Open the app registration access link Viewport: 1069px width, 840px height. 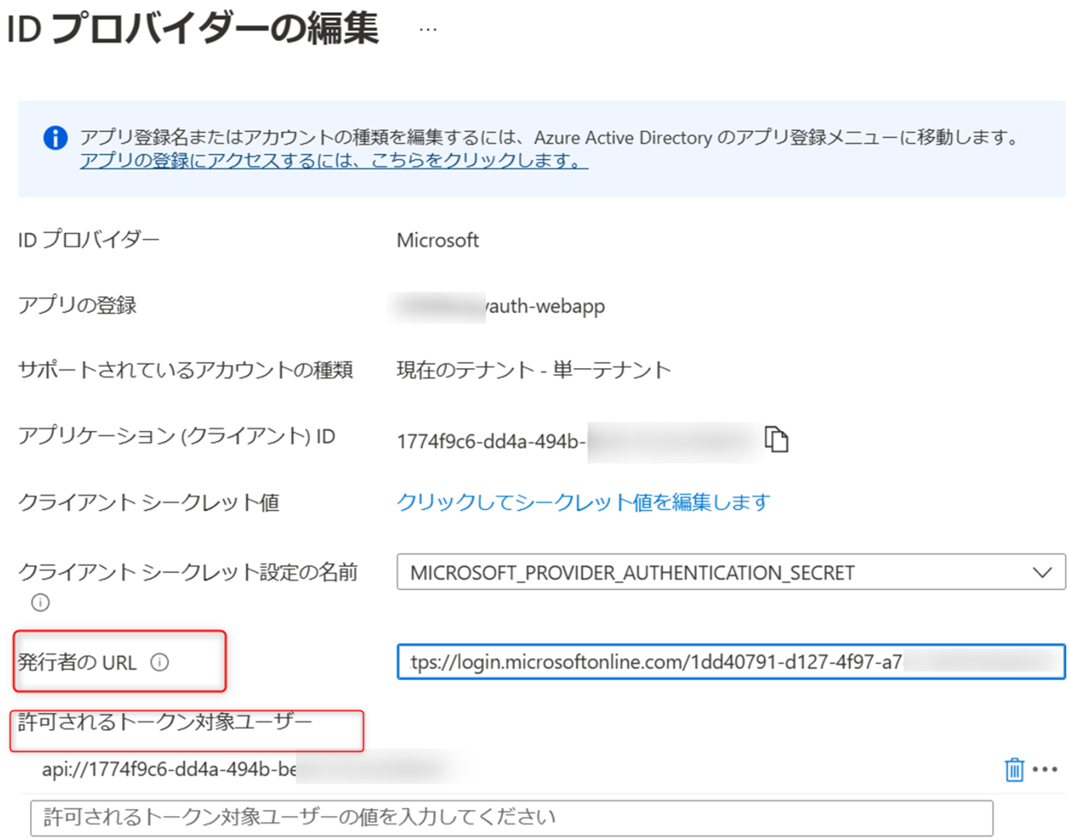pos(333,162)
